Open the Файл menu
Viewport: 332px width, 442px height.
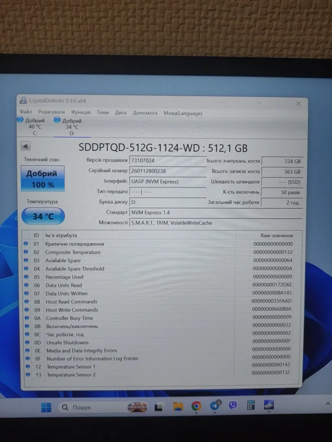(26, 112)
